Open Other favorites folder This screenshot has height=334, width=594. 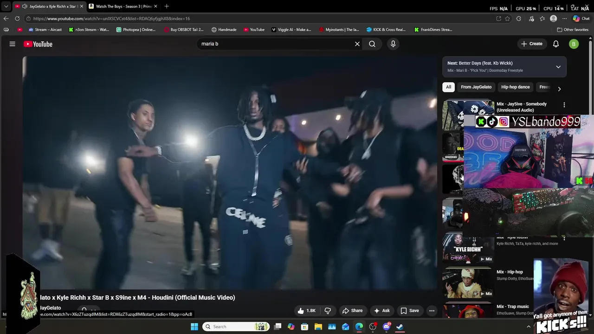click(x=573, y=30)
